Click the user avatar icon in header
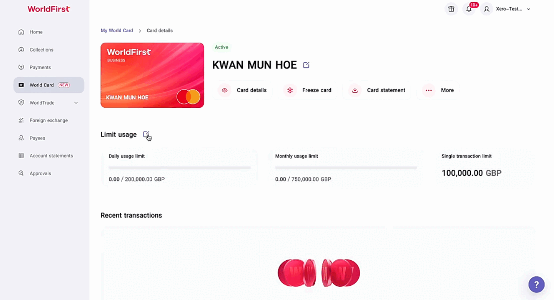 point(487,9)
